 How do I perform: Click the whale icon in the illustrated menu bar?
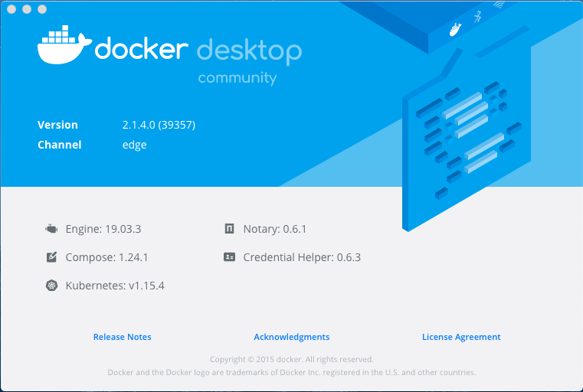click(x=455, y=29)
